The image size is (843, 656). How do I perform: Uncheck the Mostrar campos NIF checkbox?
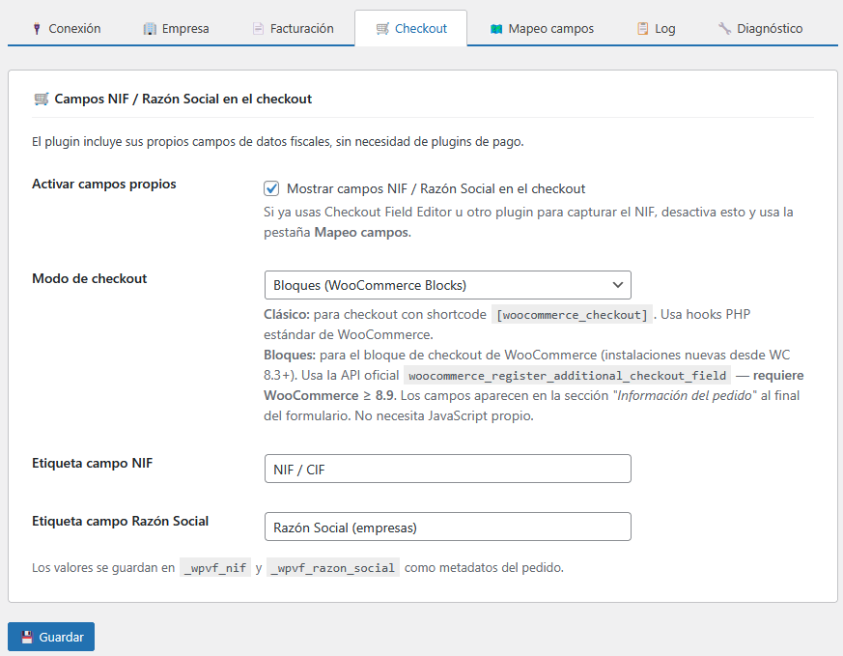click(x=271, y=189)
